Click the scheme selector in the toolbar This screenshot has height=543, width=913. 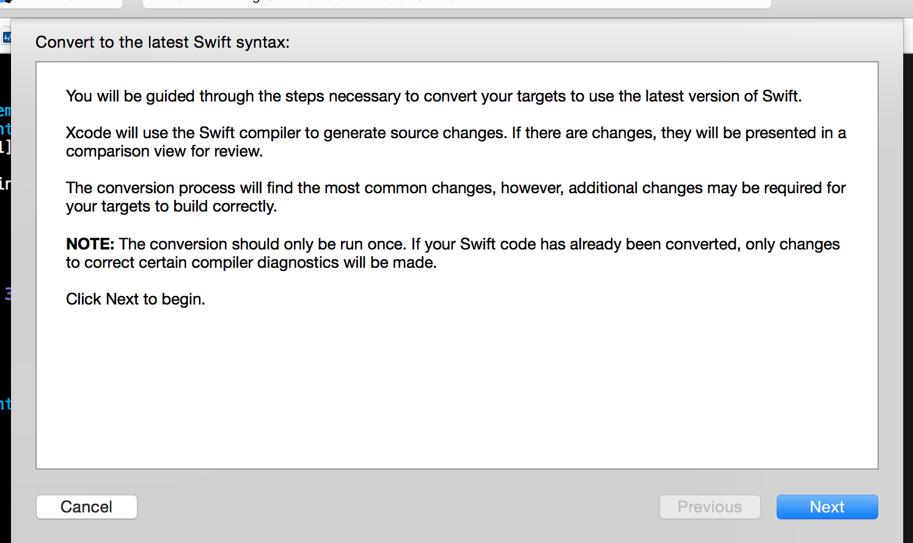(x=61, y=3)
